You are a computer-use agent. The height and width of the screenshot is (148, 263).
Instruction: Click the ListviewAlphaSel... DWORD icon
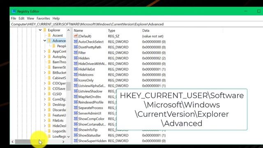(x=76, y=86)
